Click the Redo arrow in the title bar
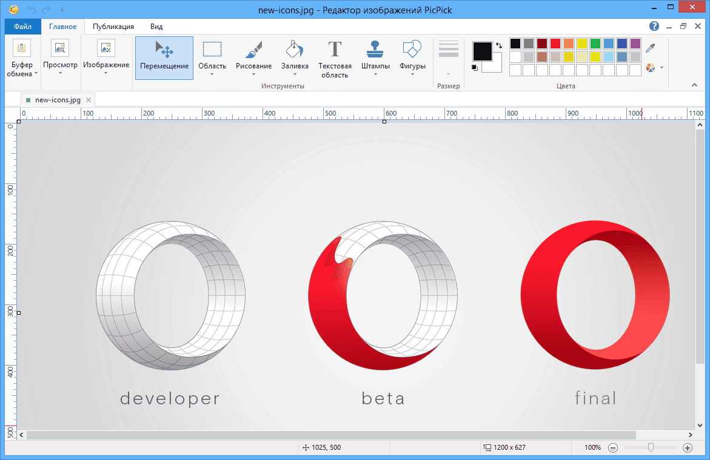Image resolution: width=710 pixels, height=460 pixels. coord(45,10)
